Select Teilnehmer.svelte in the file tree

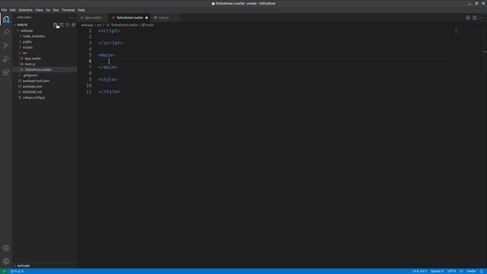38,69
